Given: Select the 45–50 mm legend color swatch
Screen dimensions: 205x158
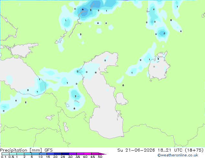Looking at the screenshot, I should pos(95,154).
